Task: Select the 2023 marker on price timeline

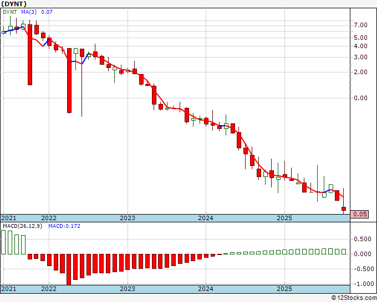Action: pyautogui.click(x=128, y=218)
